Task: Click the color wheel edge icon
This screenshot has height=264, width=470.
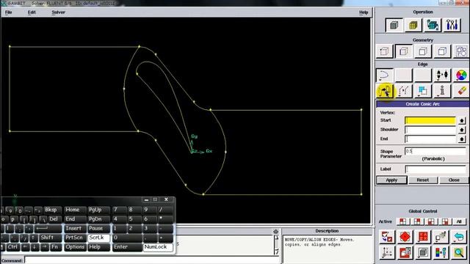Action: point(461,75)
